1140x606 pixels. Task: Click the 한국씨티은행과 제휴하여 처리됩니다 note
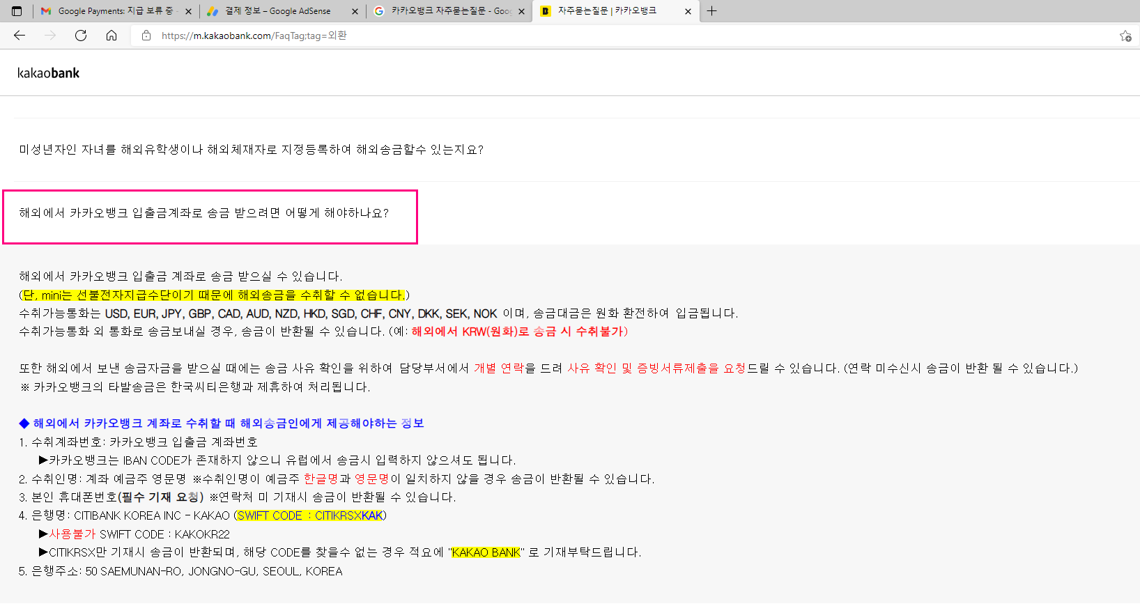pos(194,387)
